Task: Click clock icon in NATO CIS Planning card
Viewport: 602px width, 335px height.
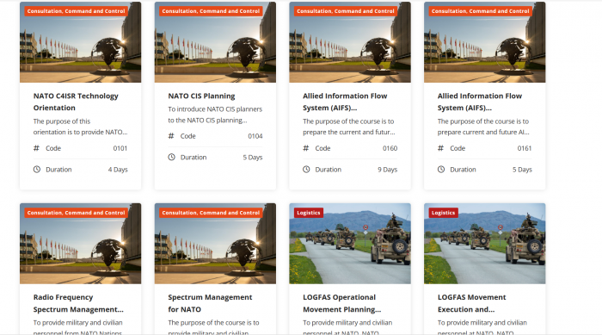Action: click(172, 157)
